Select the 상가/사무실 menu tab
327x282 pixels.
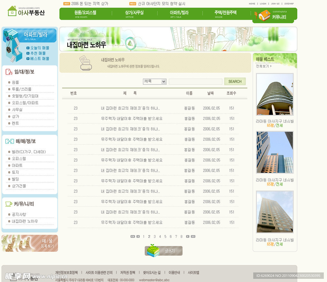pos(134,13)
